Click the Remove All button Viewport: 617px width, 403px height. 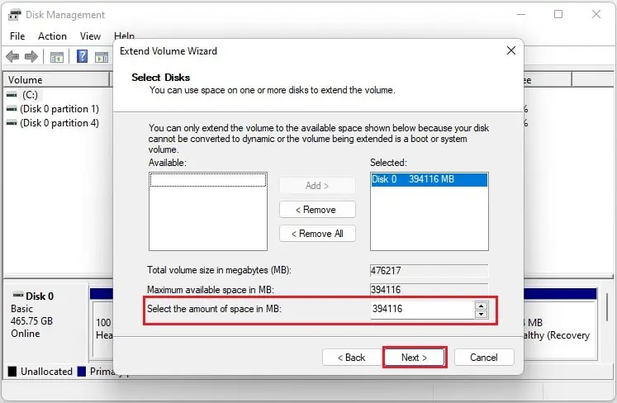click(x=317, y=234)
